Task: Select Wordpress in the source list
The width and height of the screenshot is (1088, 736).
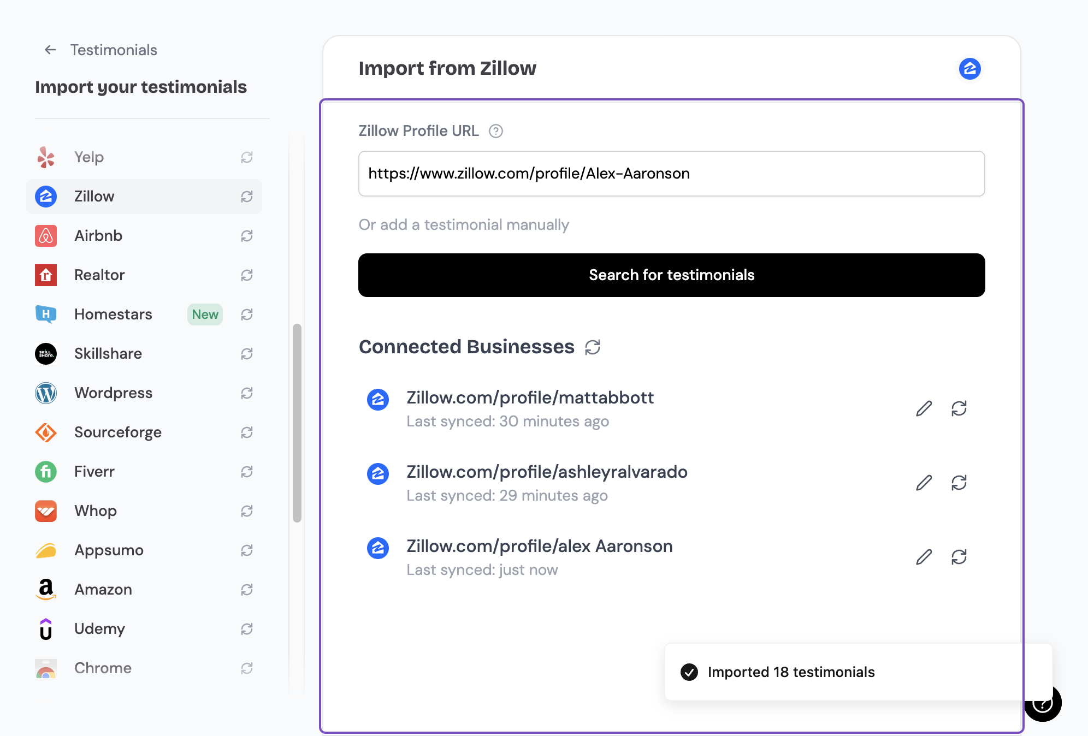Action: (x=144, y=393)
